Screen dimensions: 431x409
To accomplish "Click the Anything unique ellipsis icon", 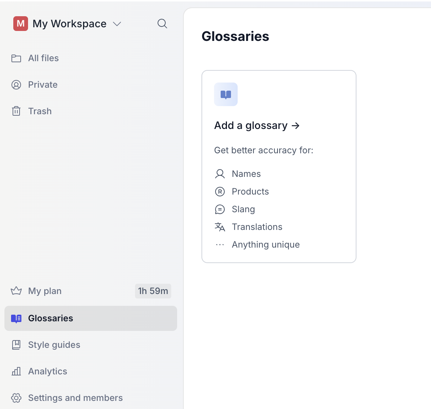I will (x=220, y=244).
